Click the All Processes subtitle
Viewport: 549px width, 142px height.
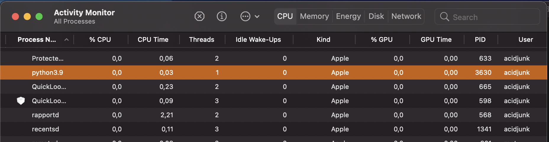tap(75, 22)
